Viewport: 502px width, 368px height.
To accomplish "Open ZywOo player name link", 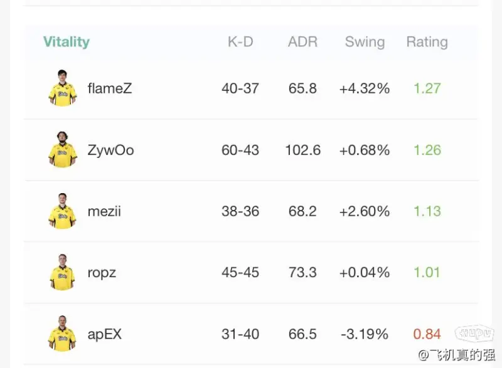I will point(111,150).
